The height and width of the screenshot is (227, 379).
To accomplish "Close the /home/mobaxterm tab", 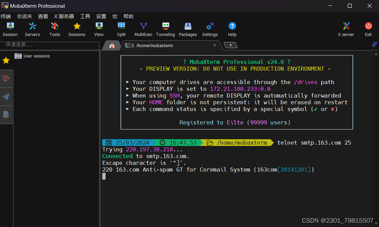I will click(215, 45).
